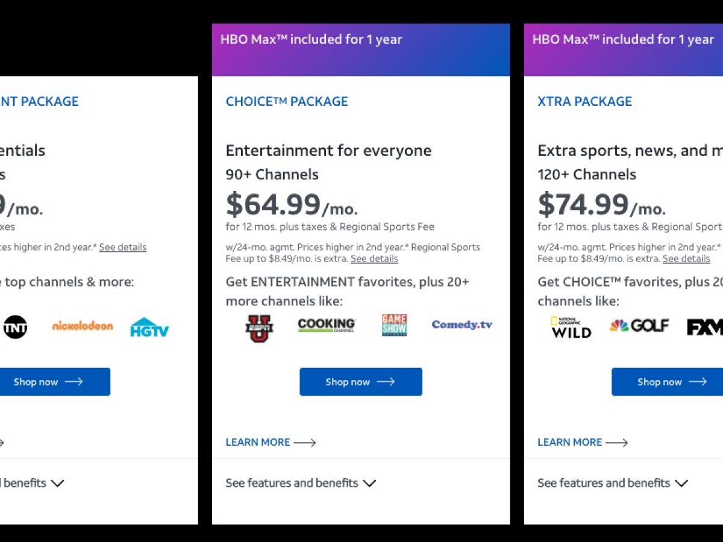The height and width of the screenshot is (542, 723).
Task: Click the TNT channel logo
Action: point(15,327)
